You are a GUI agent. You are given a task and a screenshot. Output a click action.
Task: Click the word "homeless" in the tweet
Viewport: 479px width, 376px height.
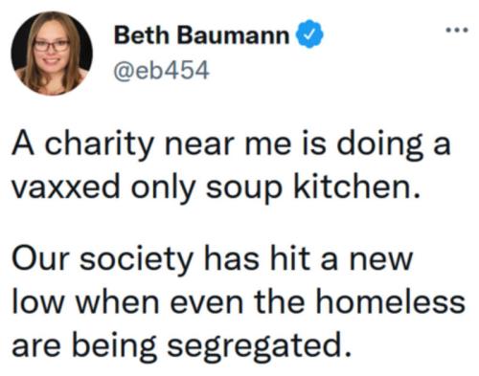tap(391, 301)
